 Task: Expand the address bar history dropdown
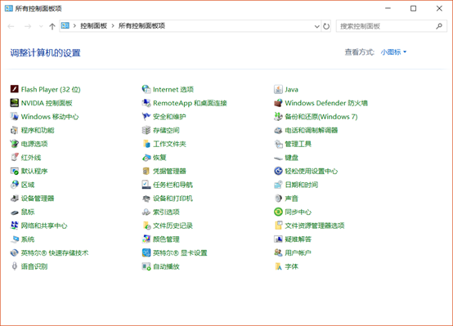pyautogui.click(x=317, y=26)
